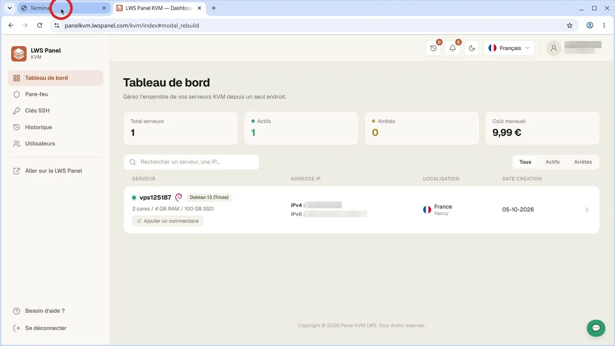Open the user account avatar menu
Screen dimensions: 615x346
553,48
